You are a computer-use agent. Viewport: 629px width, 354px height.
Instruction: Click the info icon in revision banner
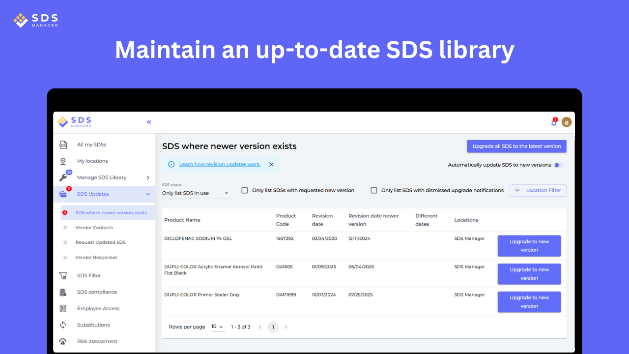tap(172, 164)
